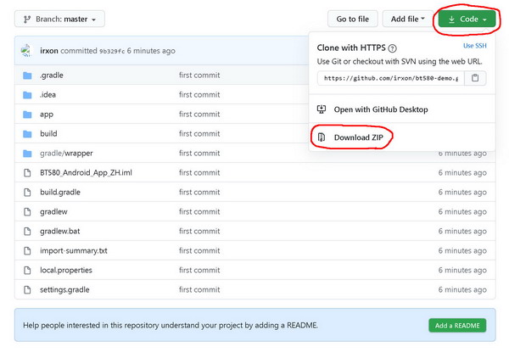Open the irxon author link
This screenshot has height=358, width=509.
pos(49,51)
